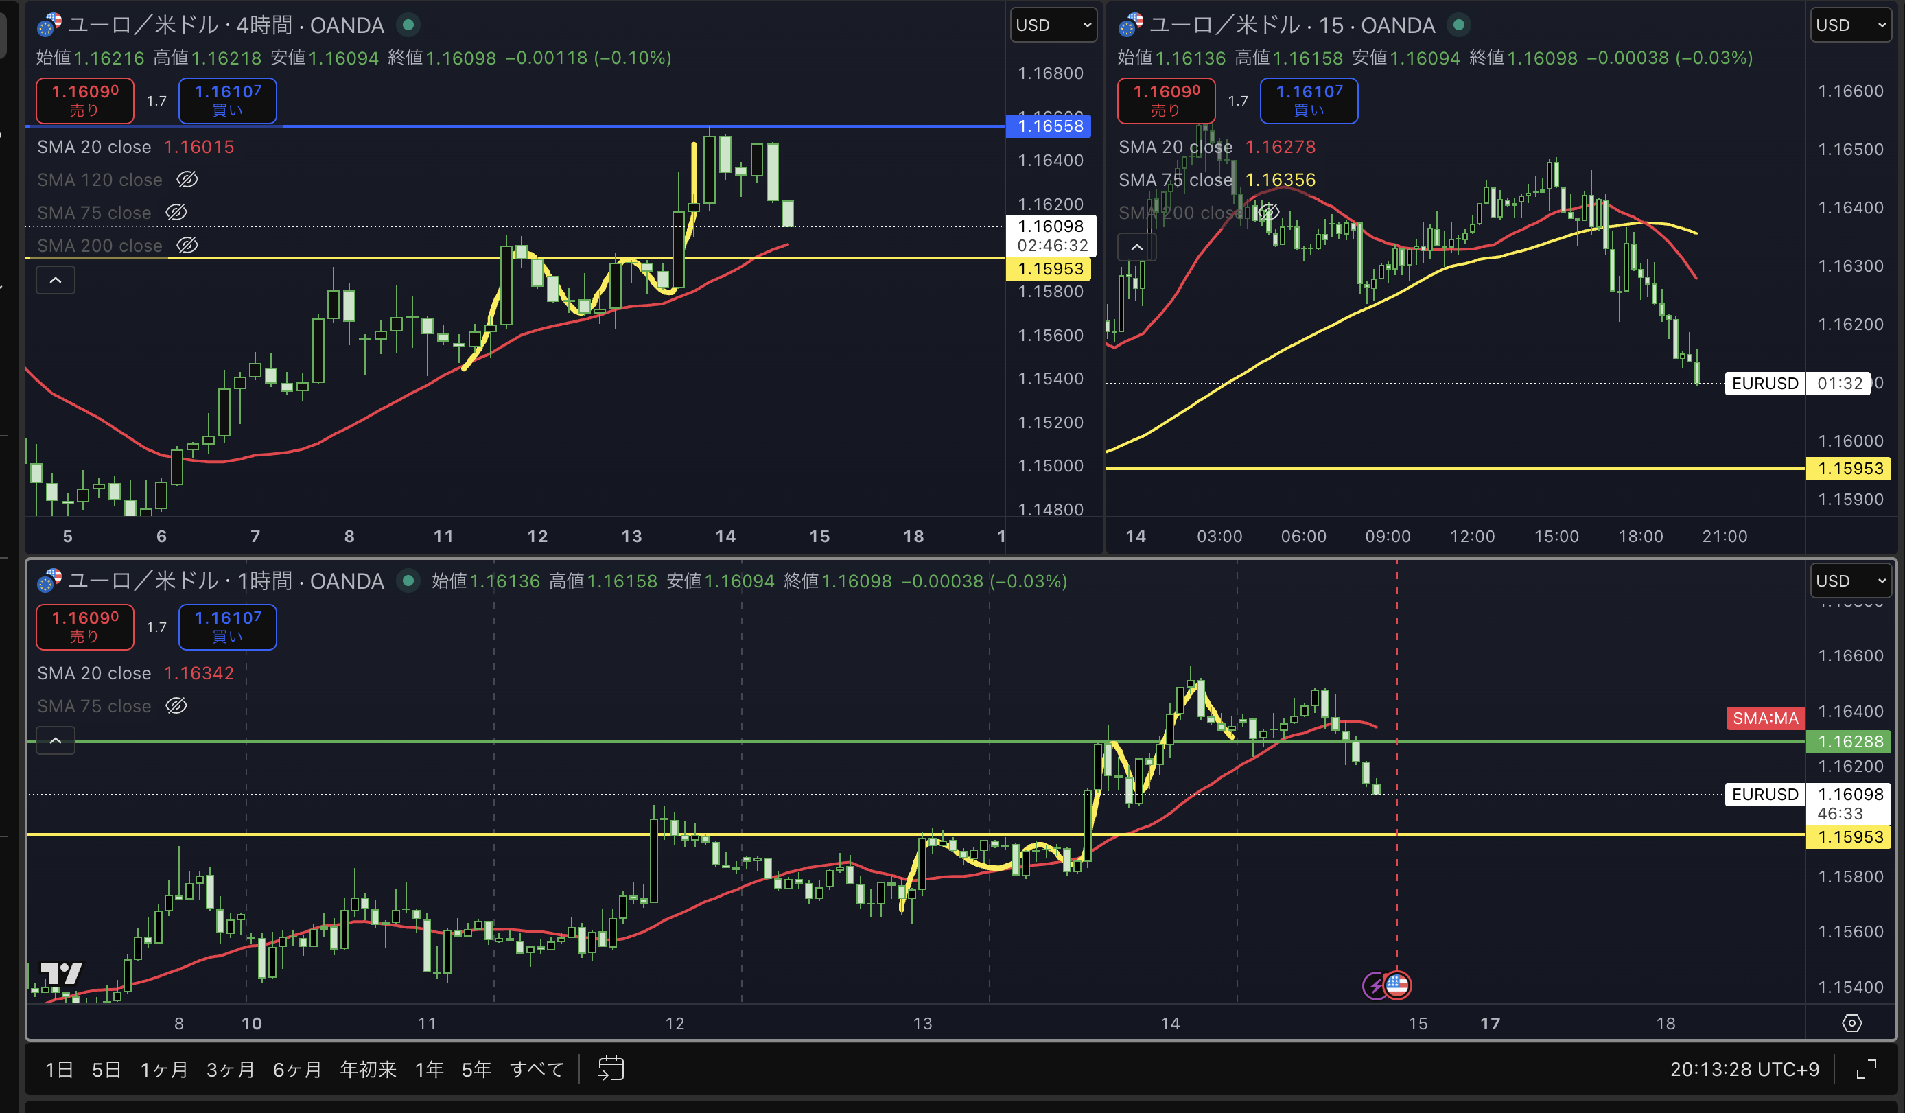Click the fullscreen expand icon bottom right

[1867, 1069]
